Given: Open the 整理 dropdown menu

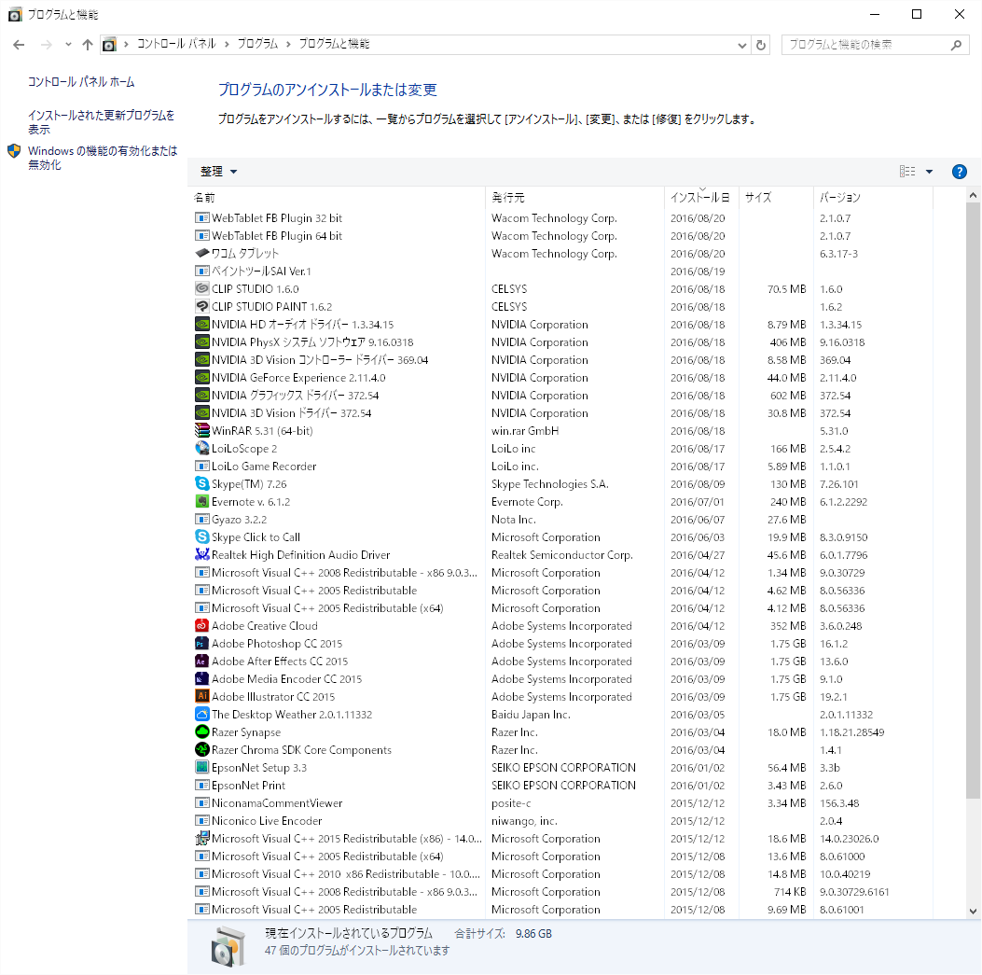Looking at the screenshot, I should 218,172.
